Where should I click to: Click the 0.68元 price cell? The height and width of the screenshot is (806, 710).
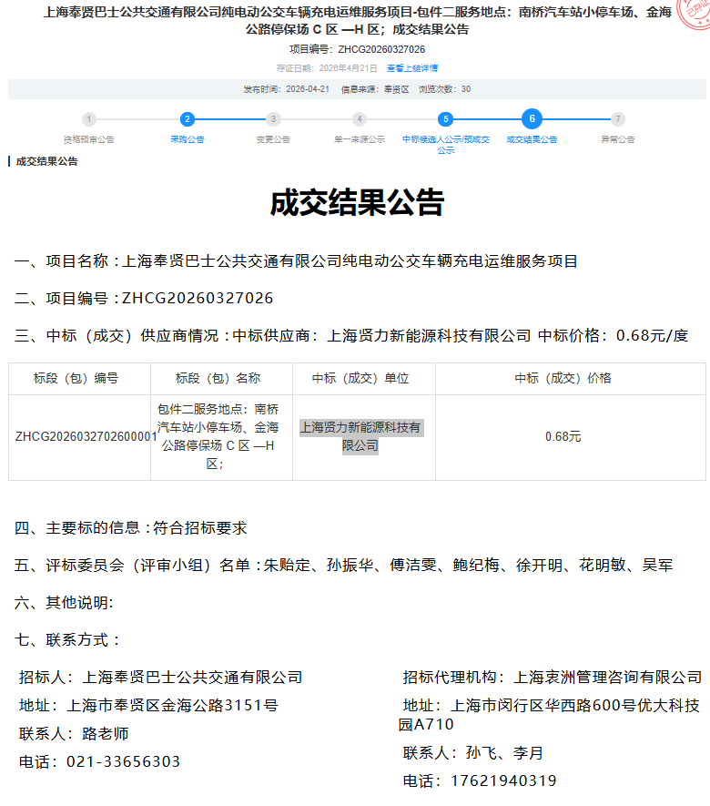click(563, 436)
